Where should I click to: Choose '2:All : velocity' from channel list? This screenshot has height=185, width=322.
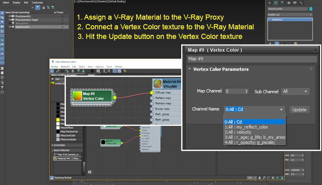click(240, 132)
